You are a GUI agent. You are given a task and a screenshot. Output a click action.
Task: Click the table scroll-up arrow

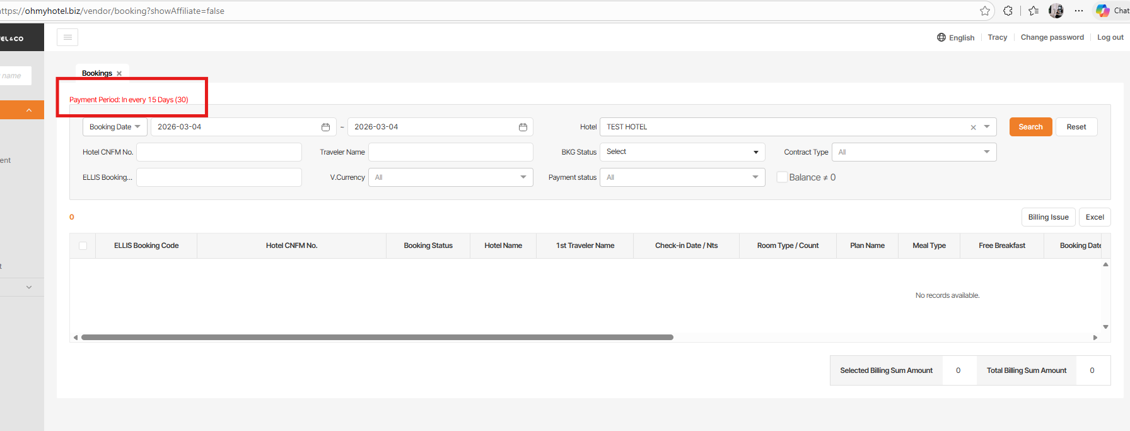point(1105,264)
